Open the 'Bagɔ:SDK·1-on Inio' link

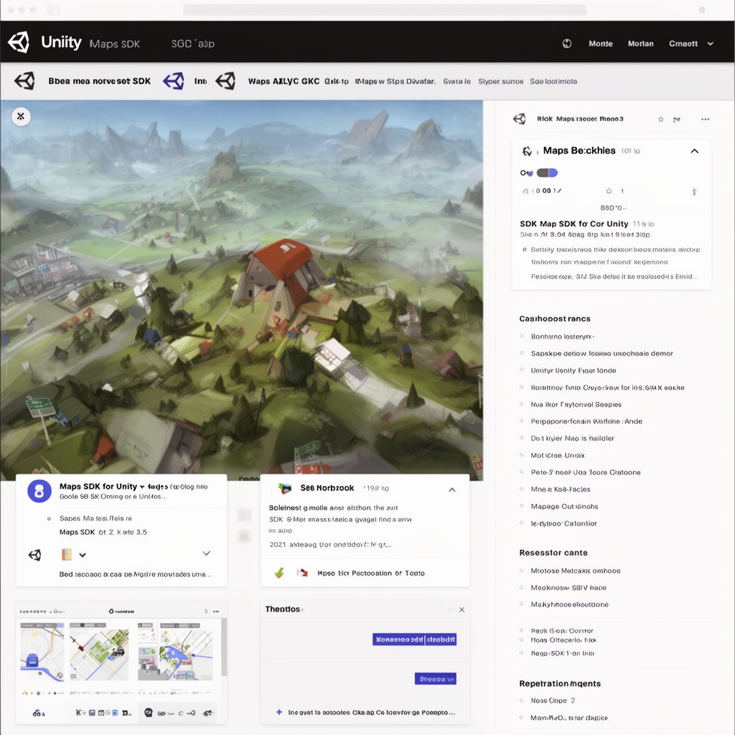click(563, 653)
